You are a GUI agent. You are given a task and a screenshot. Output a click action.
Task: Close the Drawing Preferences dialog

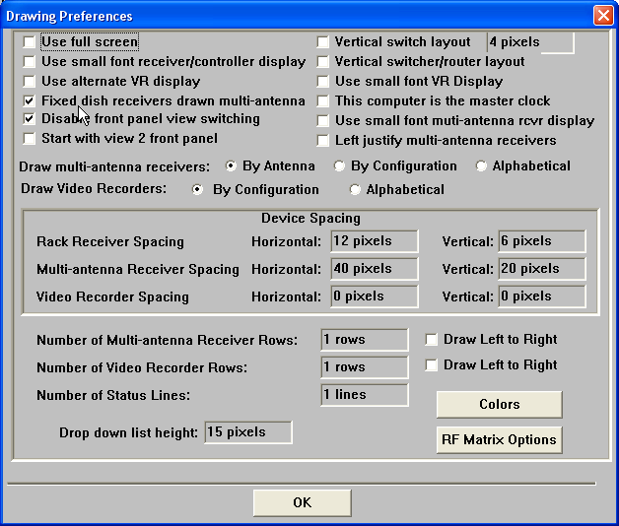point(602,16)
